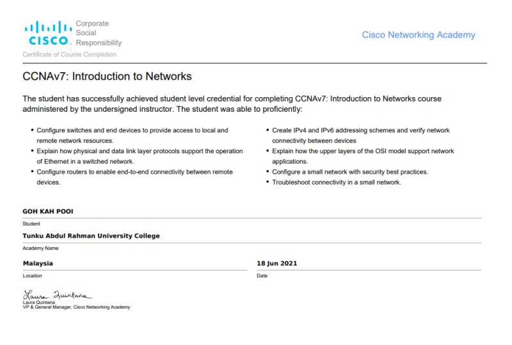Click the bullet about physical and data link layer

[x=140, y=156]
